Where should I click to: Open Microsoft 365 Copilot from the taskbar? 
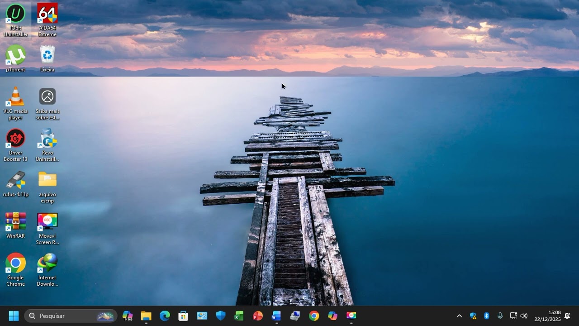click(x=128, y=316)
